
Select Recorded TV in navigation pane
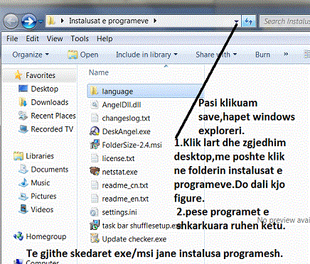point(52,129)
